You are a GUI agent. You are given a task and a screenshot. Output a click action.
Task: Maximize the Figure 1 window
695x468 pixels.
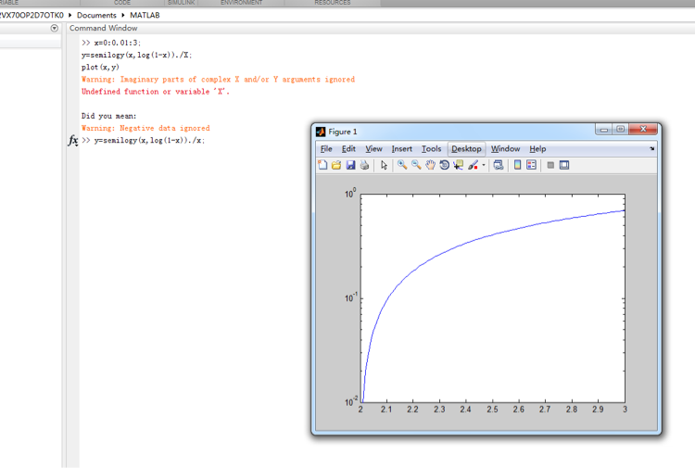(620, 129)
